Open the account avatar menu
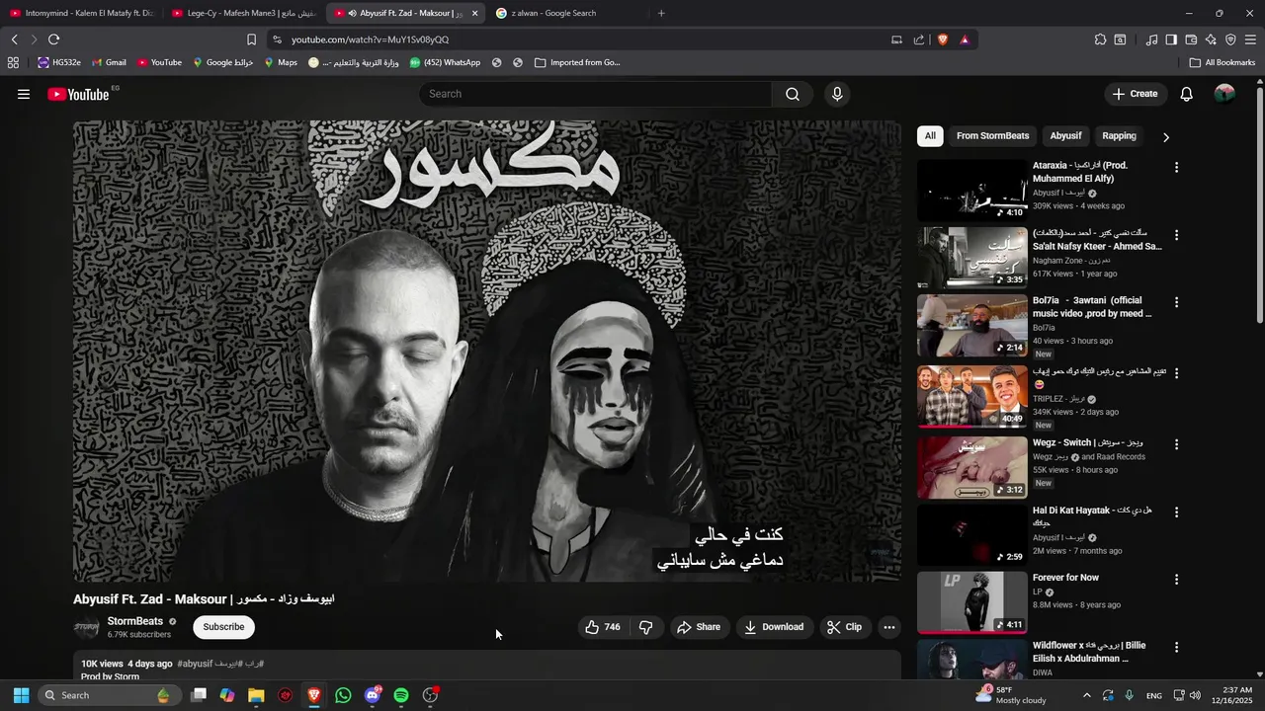This screenshot has width=1265, height=711. point(1224,94)
